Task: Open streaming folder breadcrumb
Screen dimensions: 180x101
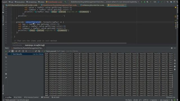Action: click(x=31, y=2)
